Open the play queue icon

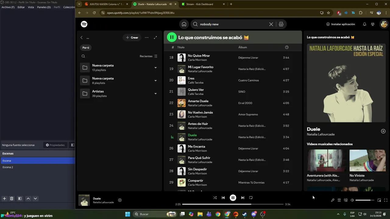tap(339, 200)
